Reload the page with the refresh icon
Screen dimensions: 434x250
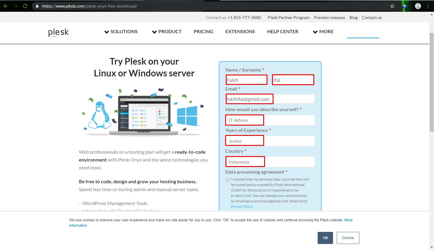point(25,6)
